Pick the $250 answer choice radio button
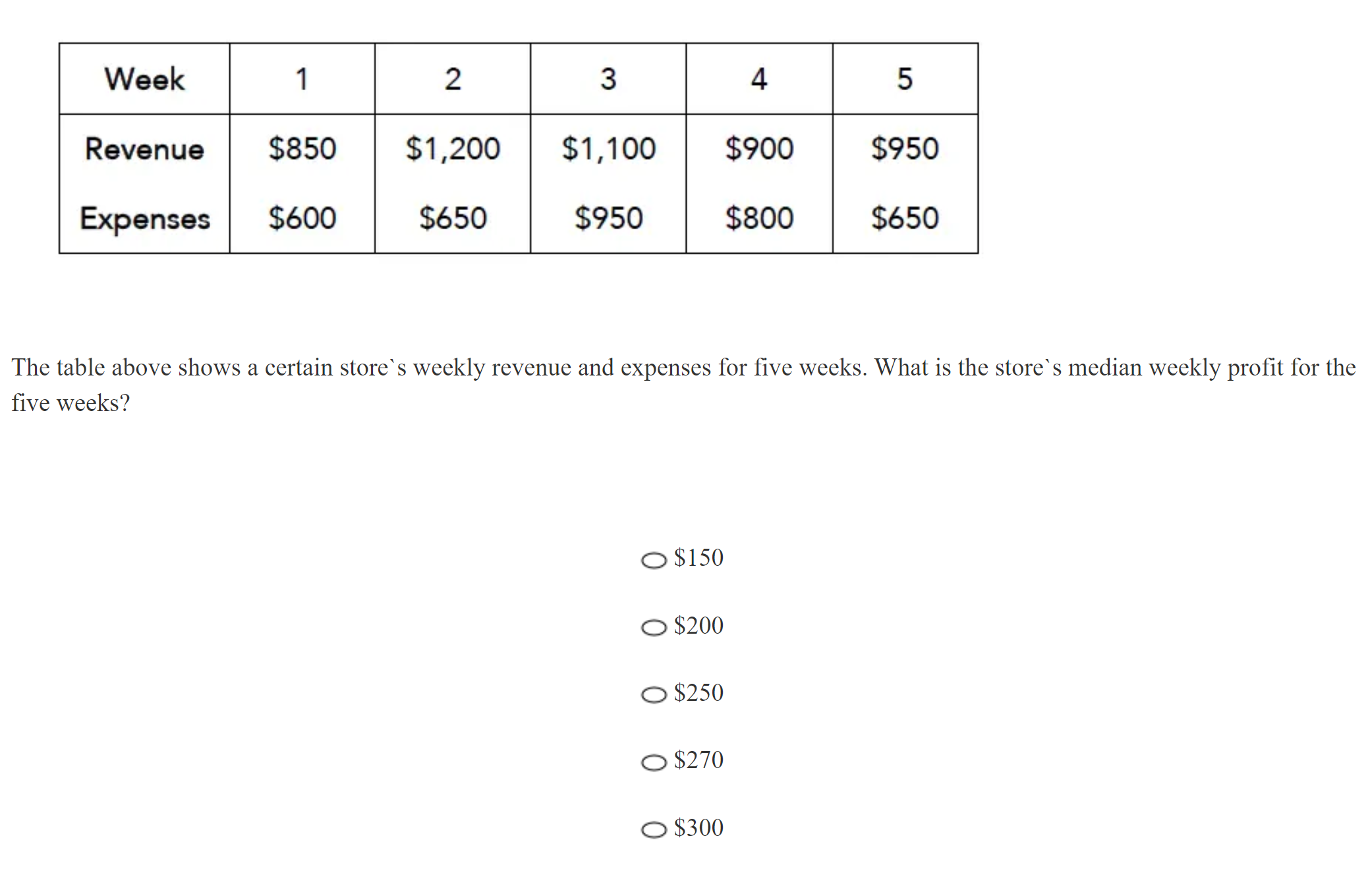Viewport: 1366px width, 886px height. [x=654, y=694]
